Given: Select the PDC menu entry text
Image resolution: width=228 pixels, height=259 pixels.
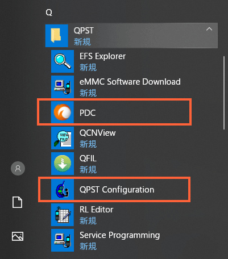Looking at the screenshot, I should [88, 113].
